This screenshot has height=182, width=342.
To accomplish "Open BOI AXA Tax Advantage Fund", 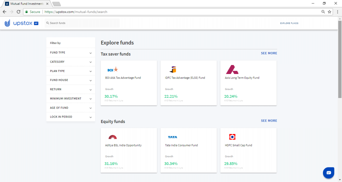I will click(129, 83).
